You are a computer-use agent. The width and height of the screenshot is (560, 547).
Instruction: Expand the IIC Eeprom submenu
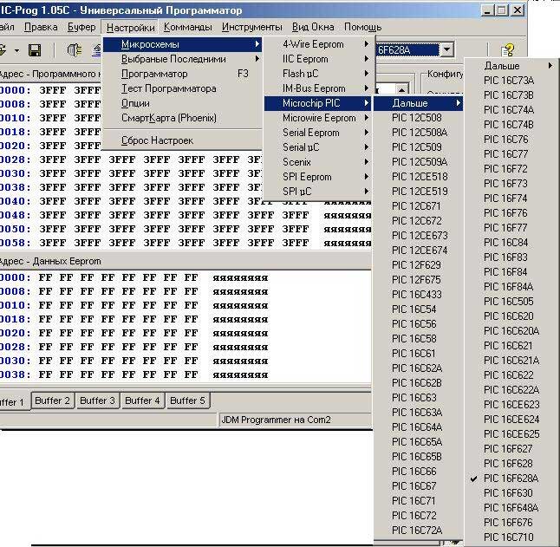click(x=318, y=59)
